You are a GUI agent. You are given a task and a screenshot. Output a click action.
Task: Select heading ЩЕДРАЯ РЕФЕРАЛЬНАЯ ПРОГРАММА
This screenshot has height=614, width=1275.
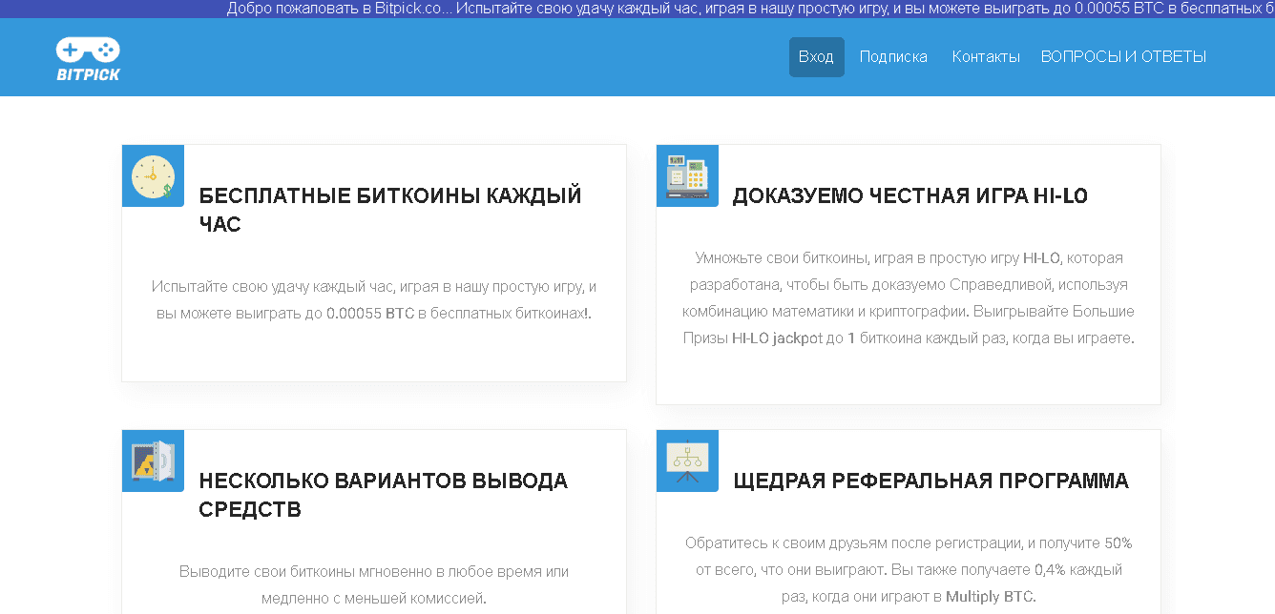[x=930, y=481]
